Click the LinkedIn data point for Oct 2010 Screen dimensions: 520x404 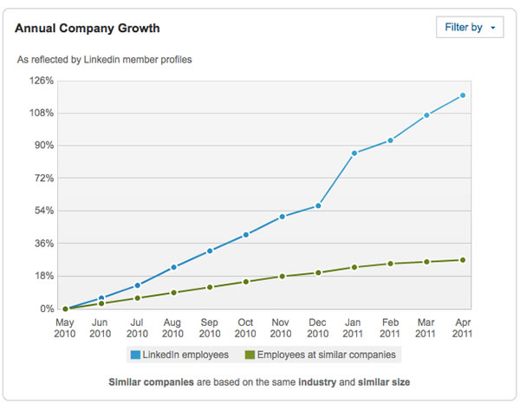pos(246,235)
